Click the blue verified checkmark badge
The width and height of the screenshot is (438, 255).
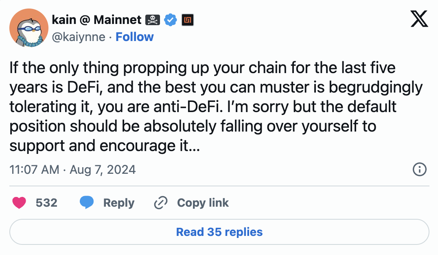point(170,19)
